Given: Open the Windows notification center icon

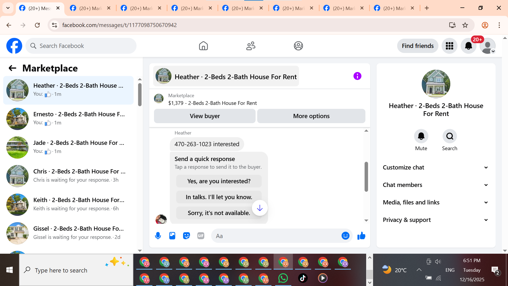Looking at the screenshot, I should (x=495, y=270).
